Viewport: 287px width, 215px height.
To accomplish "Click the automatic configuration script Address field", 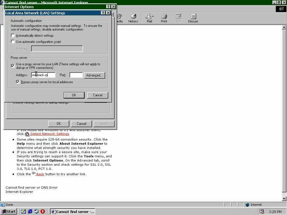I will 57,49.
